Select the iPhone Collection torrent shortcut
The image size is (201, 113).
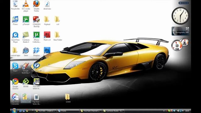(x=36, y=37)
